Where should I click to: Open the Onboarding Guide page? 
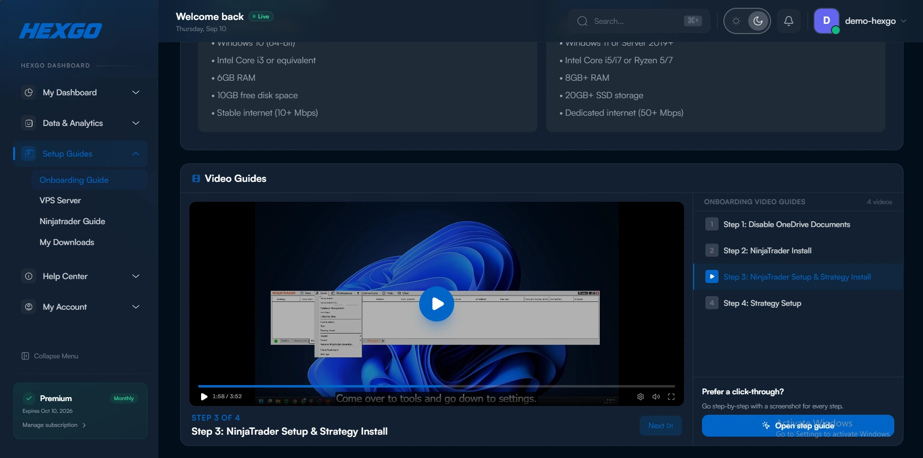coord(90,180)
